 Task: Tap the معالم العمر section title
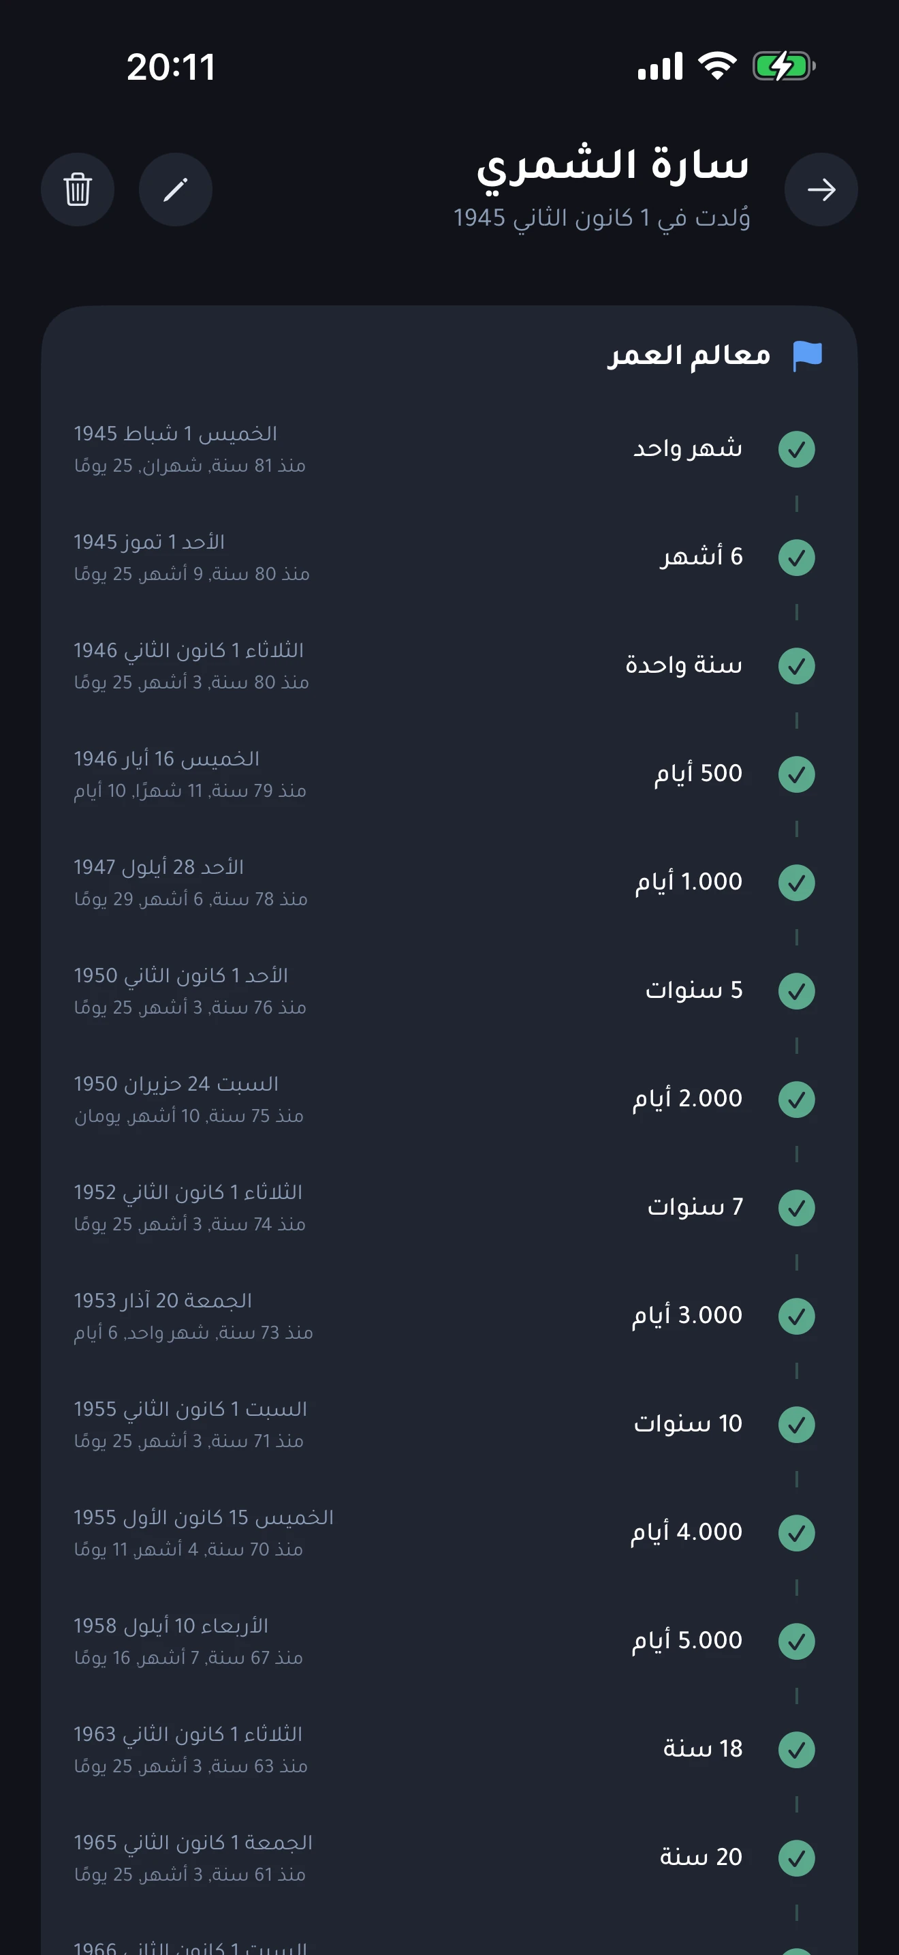point(689,355)
